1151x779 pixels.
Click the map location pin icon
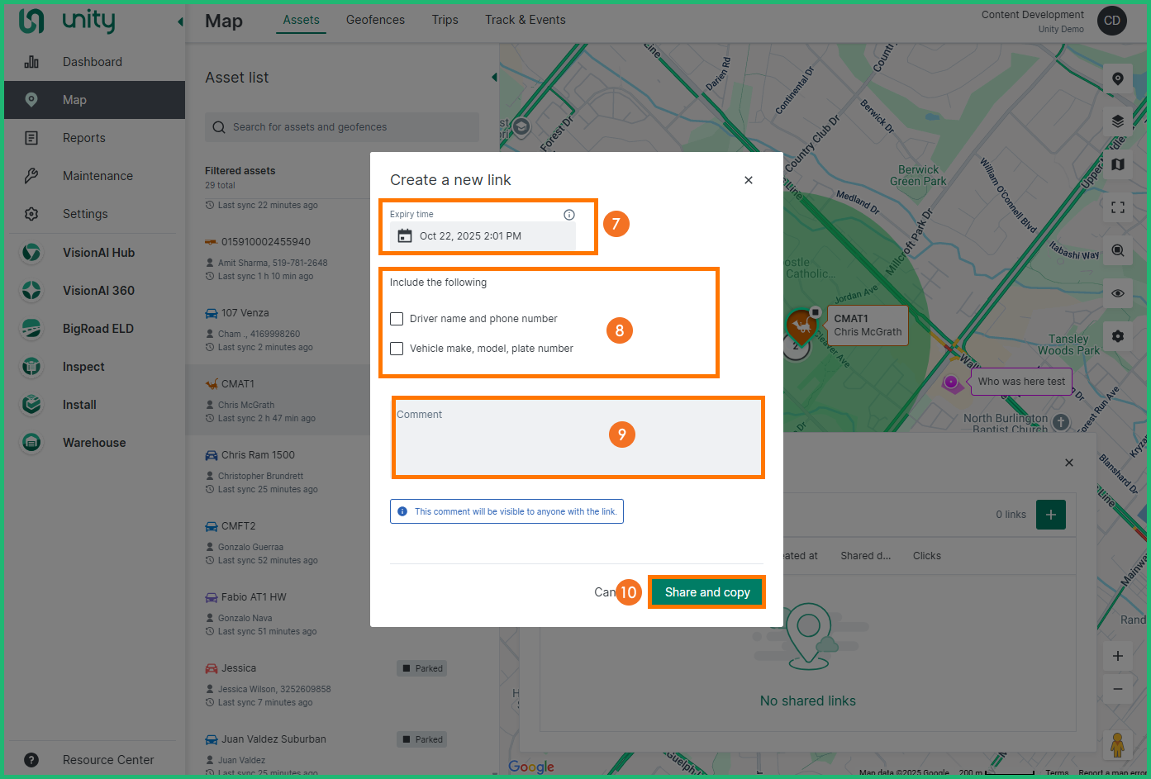[1117, 79]
